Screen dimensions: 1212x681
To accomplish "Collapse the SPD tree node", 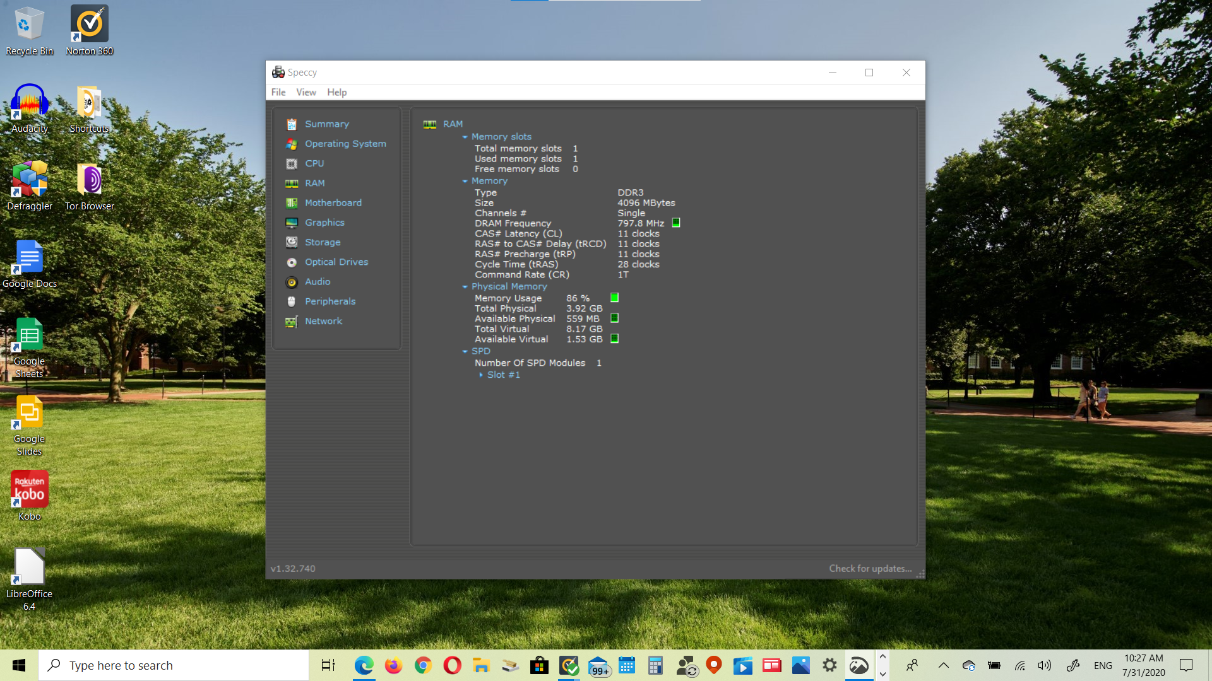I will point(465,351).
